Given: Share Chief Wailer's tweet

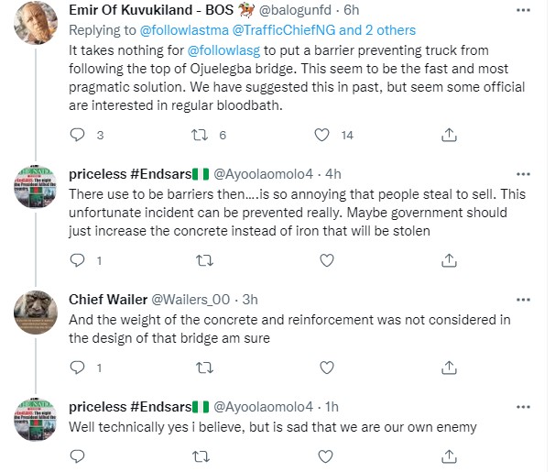Looking at the screenshot, I should (449, 367).
